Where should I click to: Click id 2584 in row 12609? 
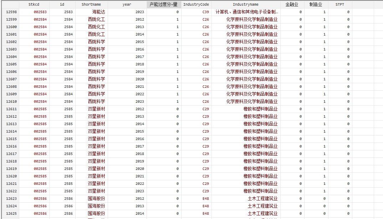coord(68,94)
